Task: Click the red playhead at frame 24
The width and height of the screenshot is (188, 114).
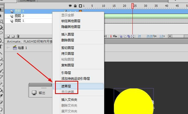Action: pyautogui.click(x=132, y=6)
